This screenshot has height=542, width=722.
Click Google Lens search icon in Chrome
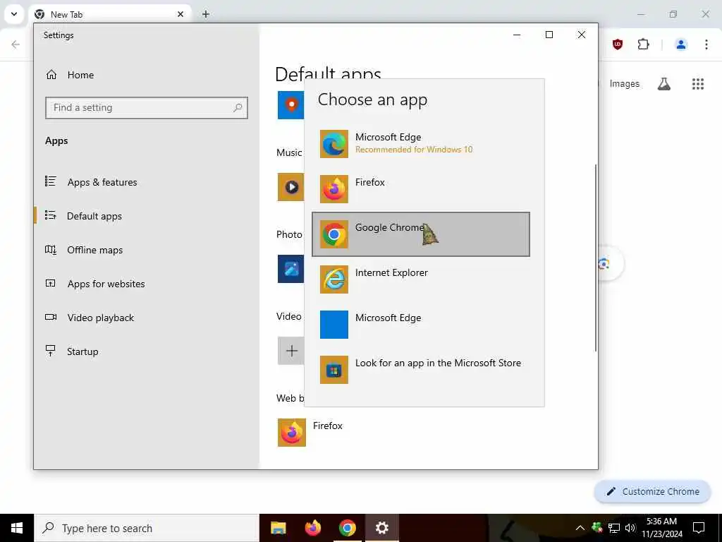pyautogui.click(x=604, y=264)
